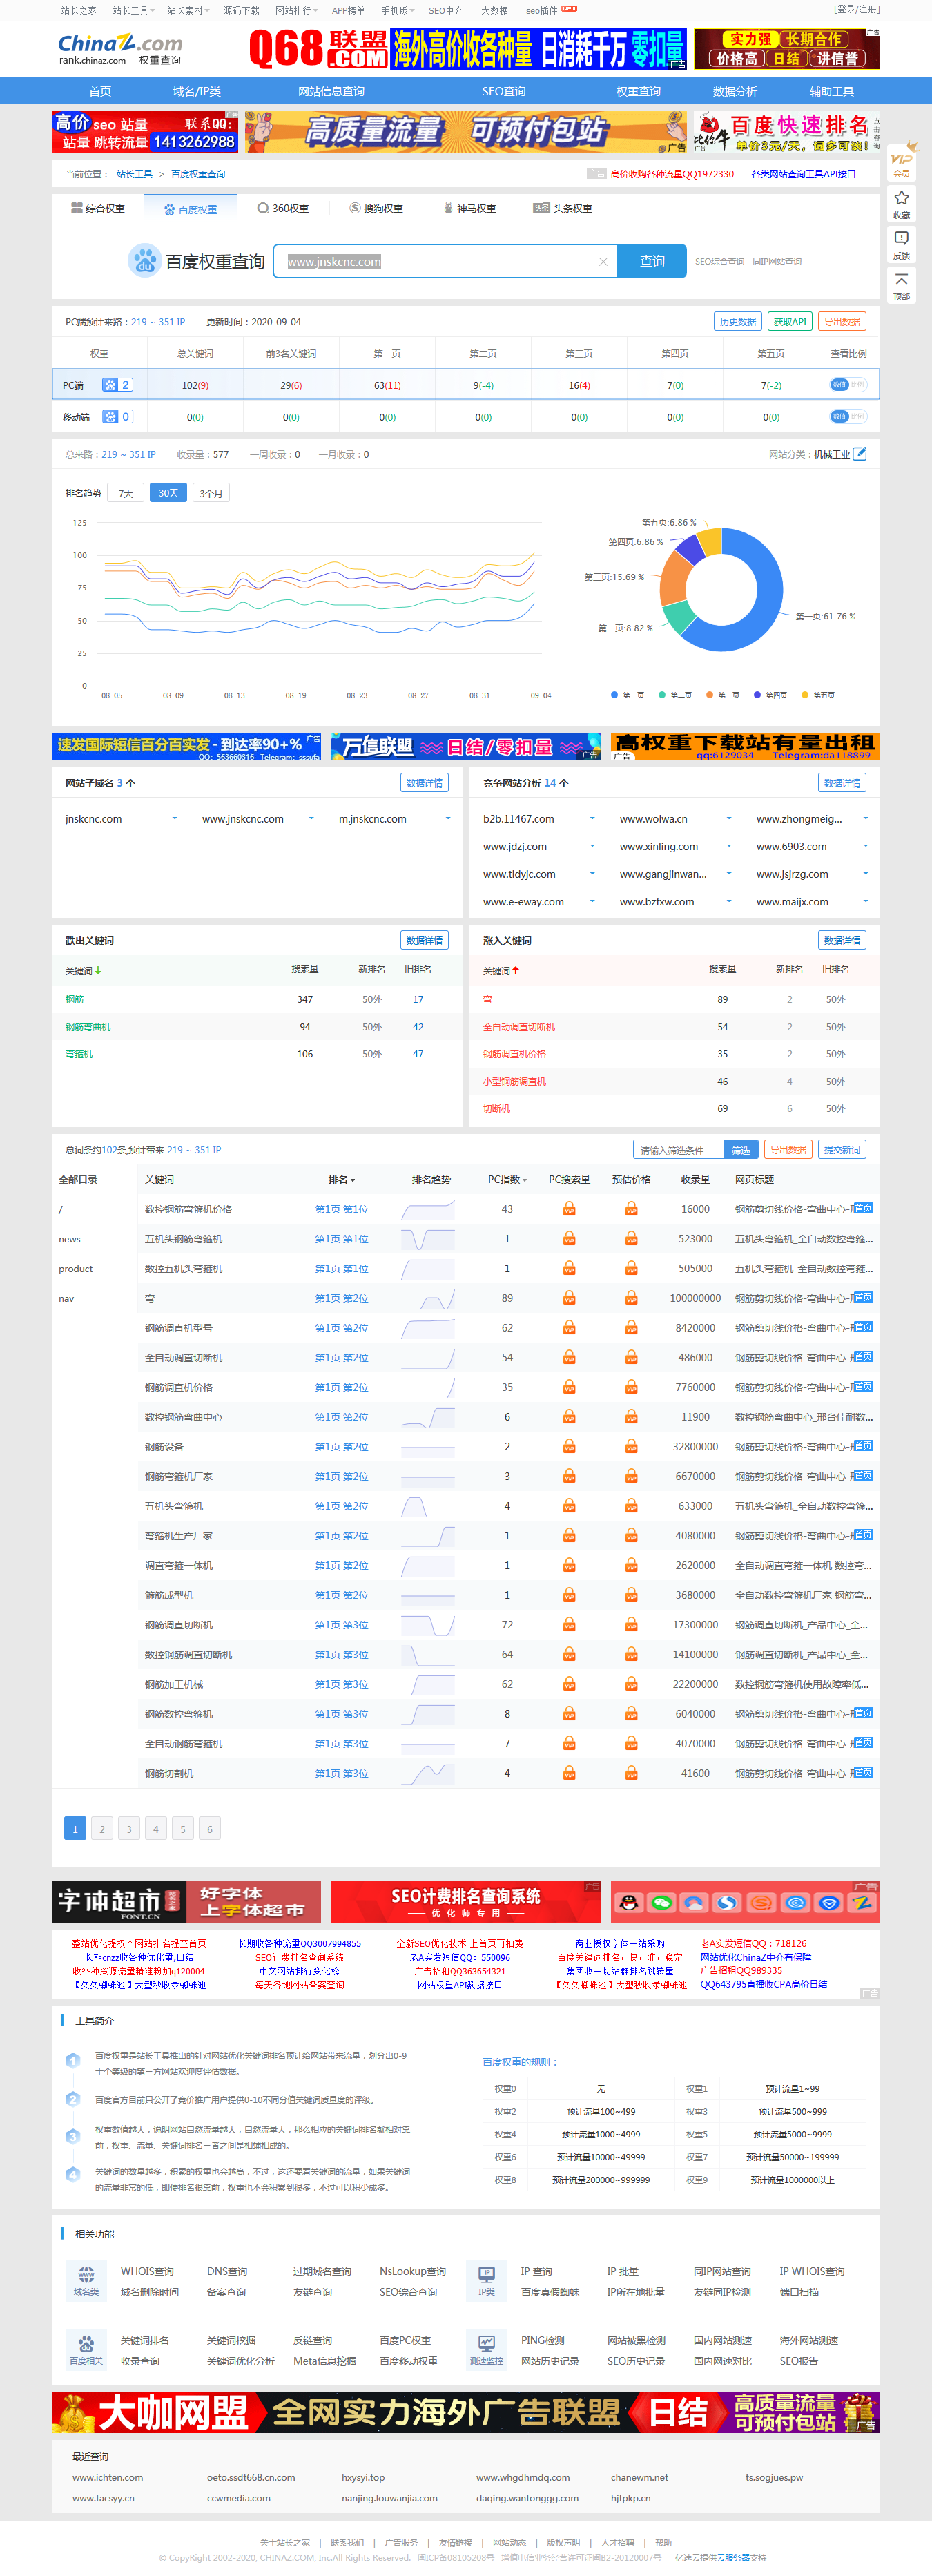Click VIP lock in PC搜索量 for 钢筋调直机型号
The width and height of the screenshot is (932, 2576).
569,1328
